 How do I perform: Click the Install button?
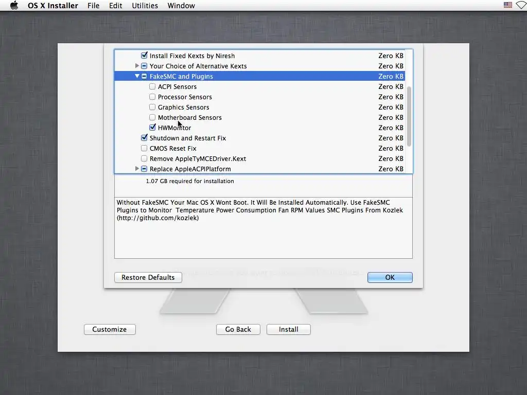coord(288,329)
